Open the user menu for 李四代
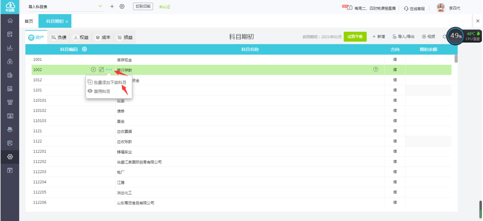 (449, 8)
